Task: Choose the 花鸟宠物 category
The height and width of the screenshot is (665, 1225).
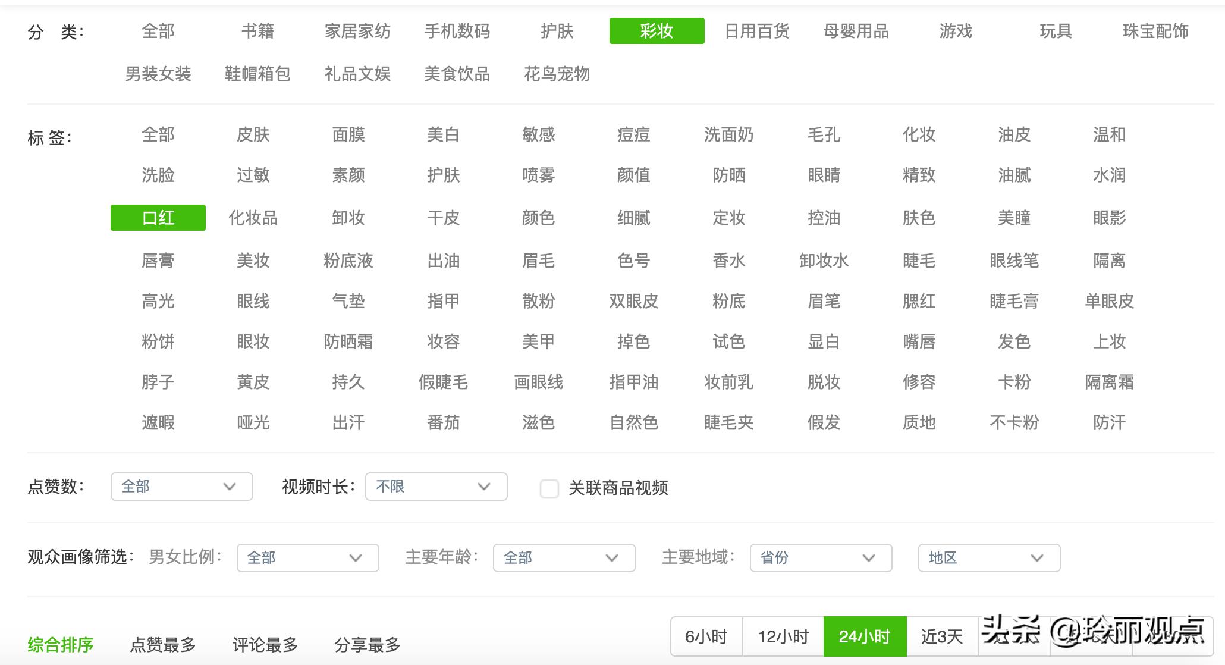Action: tap(557, 74)
